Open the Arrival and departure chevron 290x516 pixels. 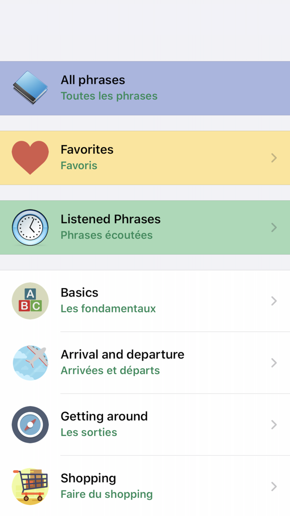(273, 363)
